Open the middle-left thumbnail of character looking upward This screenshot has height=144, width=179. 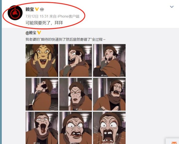click(42, 94)
